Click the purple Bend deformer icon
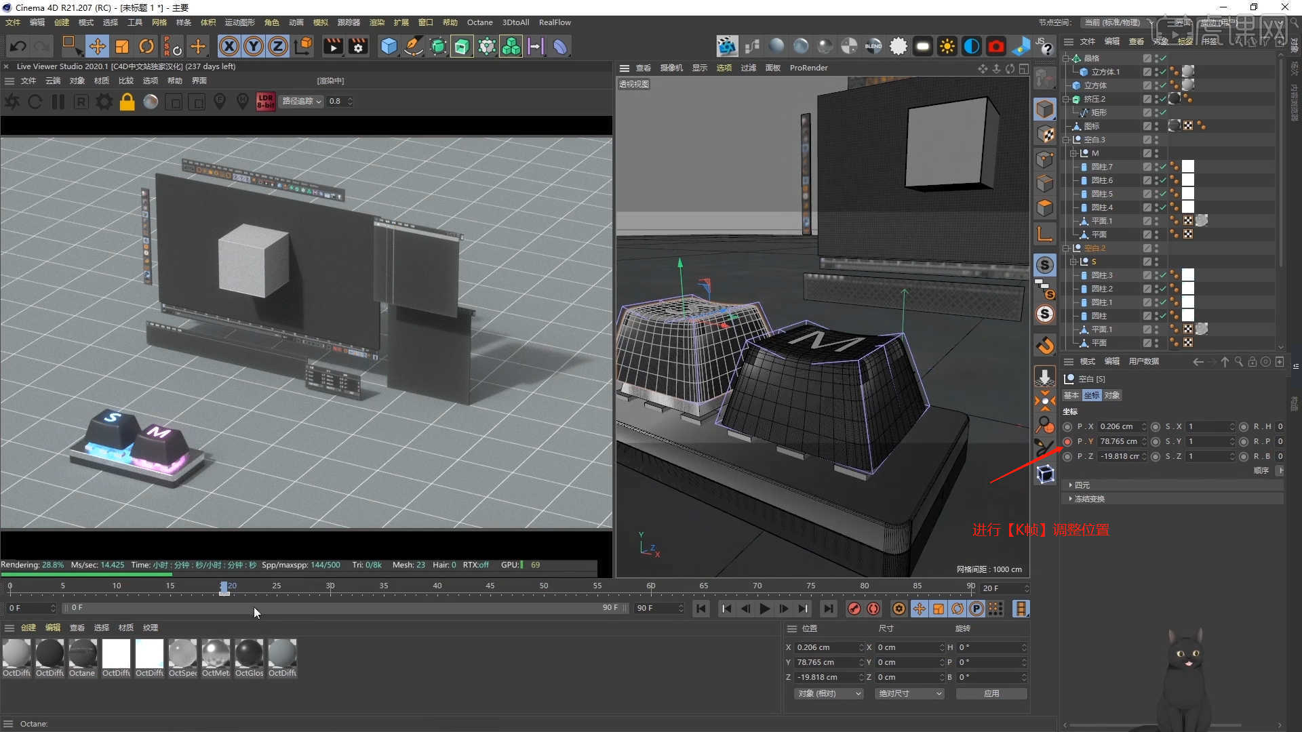This screenshot has height=732, width=1302. 560,46
